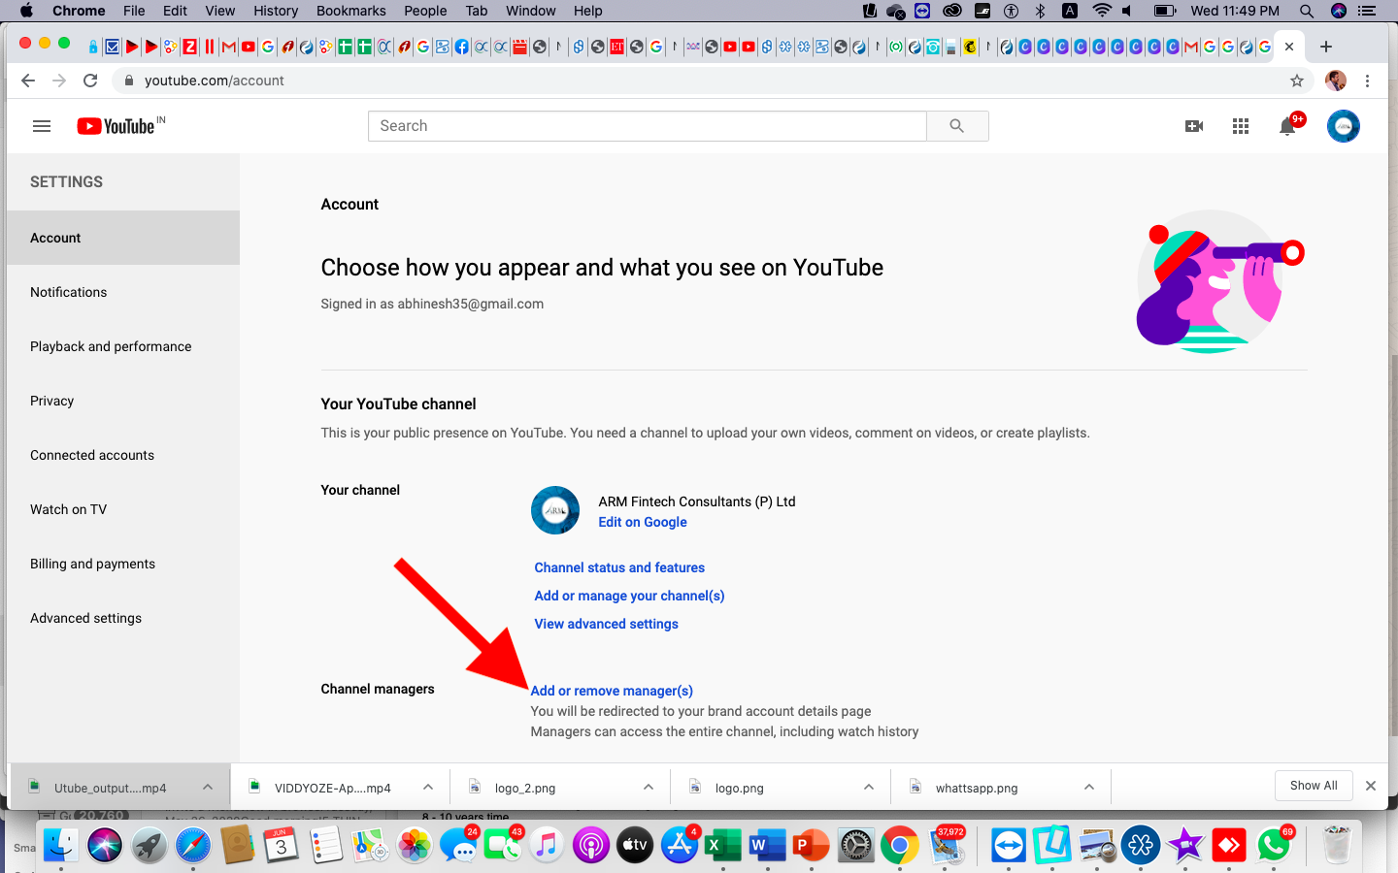The height and width of the screenshot is (873, 1398).
Task: Open a new tab with the plus button
Action: click(x=1326, y=47)
